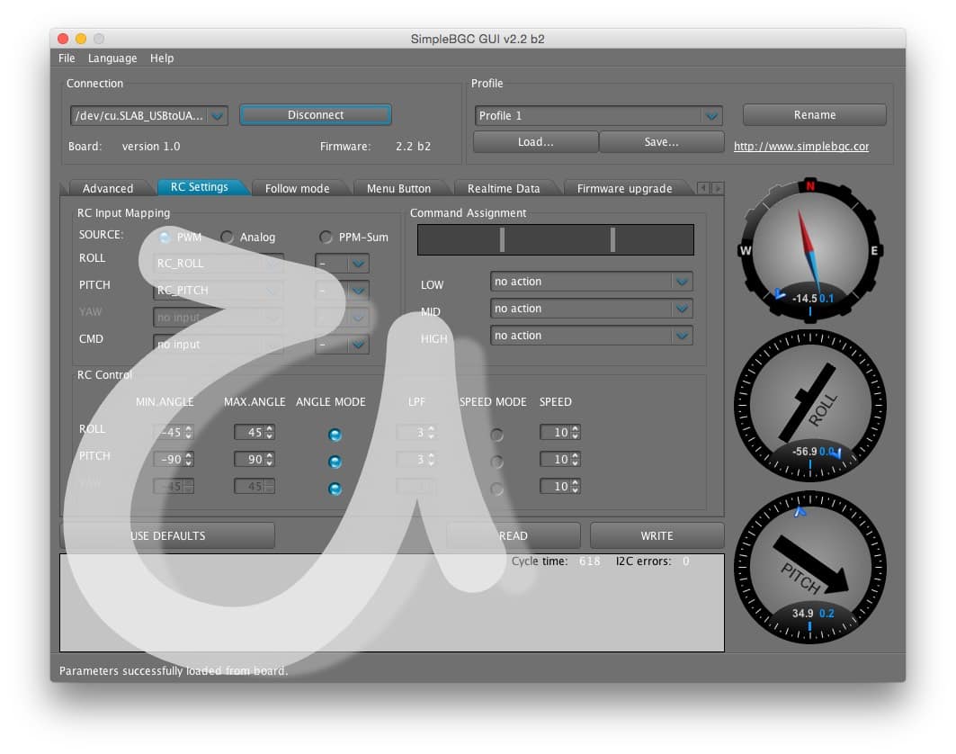
Task: Enable PITCH speed mode radio button
Action: click(496, 462)
